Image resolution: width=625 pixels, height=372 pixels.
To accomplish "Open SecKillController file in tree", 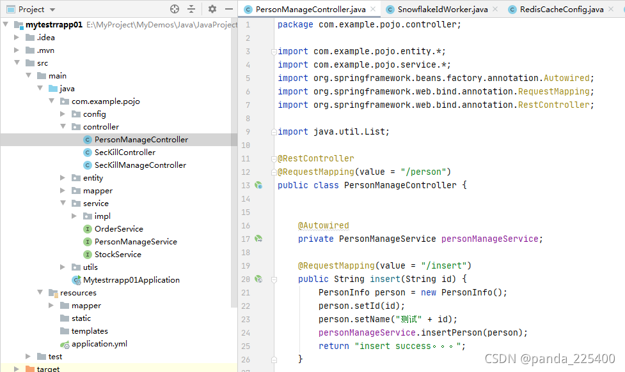I will click(x=125, y=153).
